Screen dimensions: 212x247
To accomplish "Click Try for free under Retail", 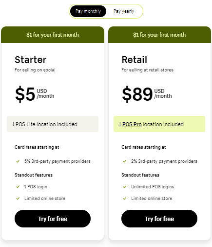I will pos(159,219).
